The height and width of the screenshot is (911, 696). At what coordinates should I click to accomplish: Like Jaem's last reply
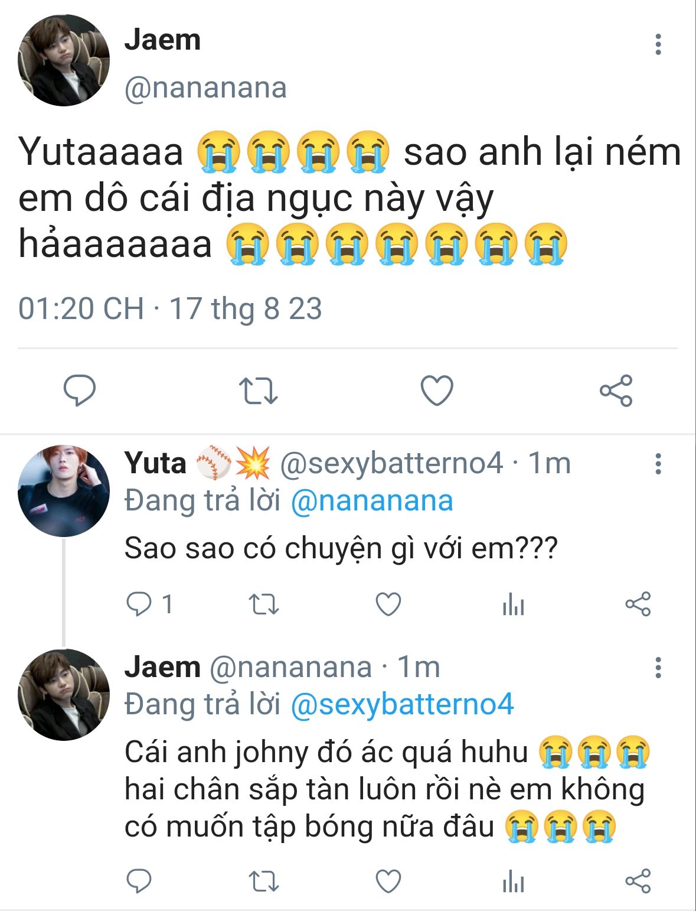(388, 881)
